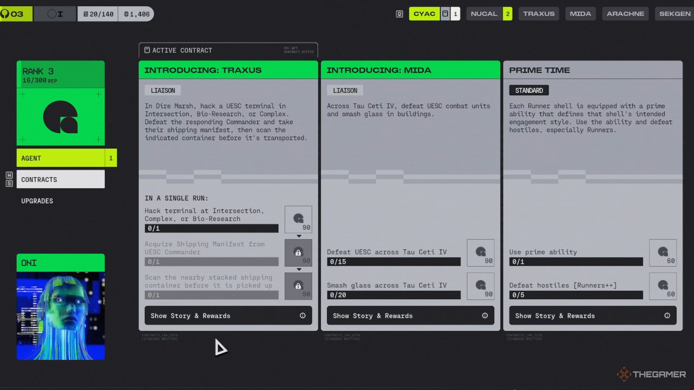Click the locked shipping container scan reward icon
Screen dimensions: 694x390
tap(298, 286)
